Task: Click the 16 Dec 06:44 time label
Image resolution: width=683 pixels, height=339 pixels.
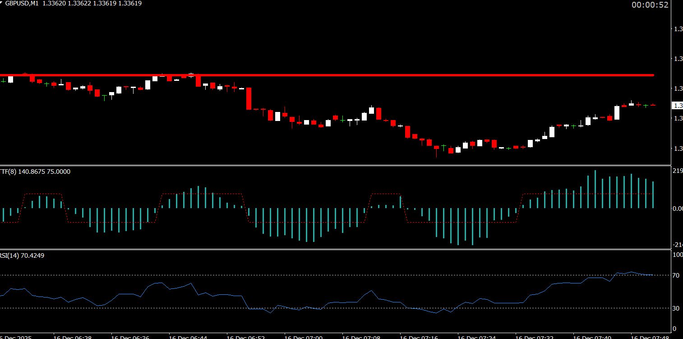Action: pyautogui.click(x=188, y=337)
